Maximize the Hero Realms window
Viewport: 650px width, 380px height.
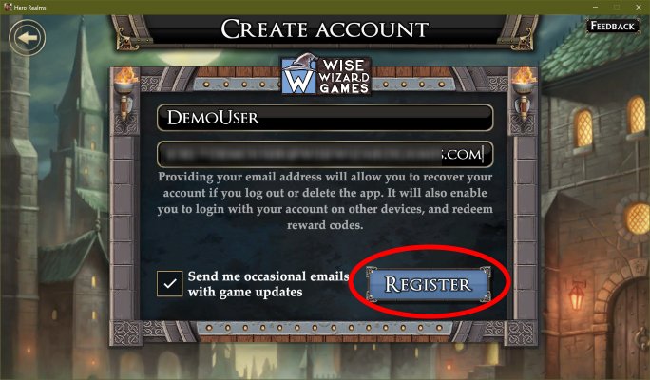(x=617, y=7)
